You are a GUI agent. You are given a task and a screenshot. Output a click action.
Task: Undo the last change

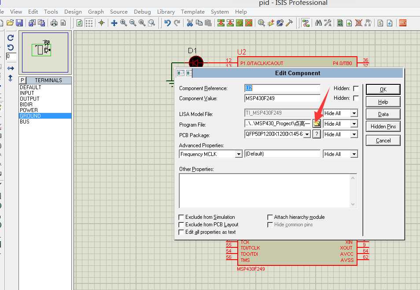pos(168,23)
